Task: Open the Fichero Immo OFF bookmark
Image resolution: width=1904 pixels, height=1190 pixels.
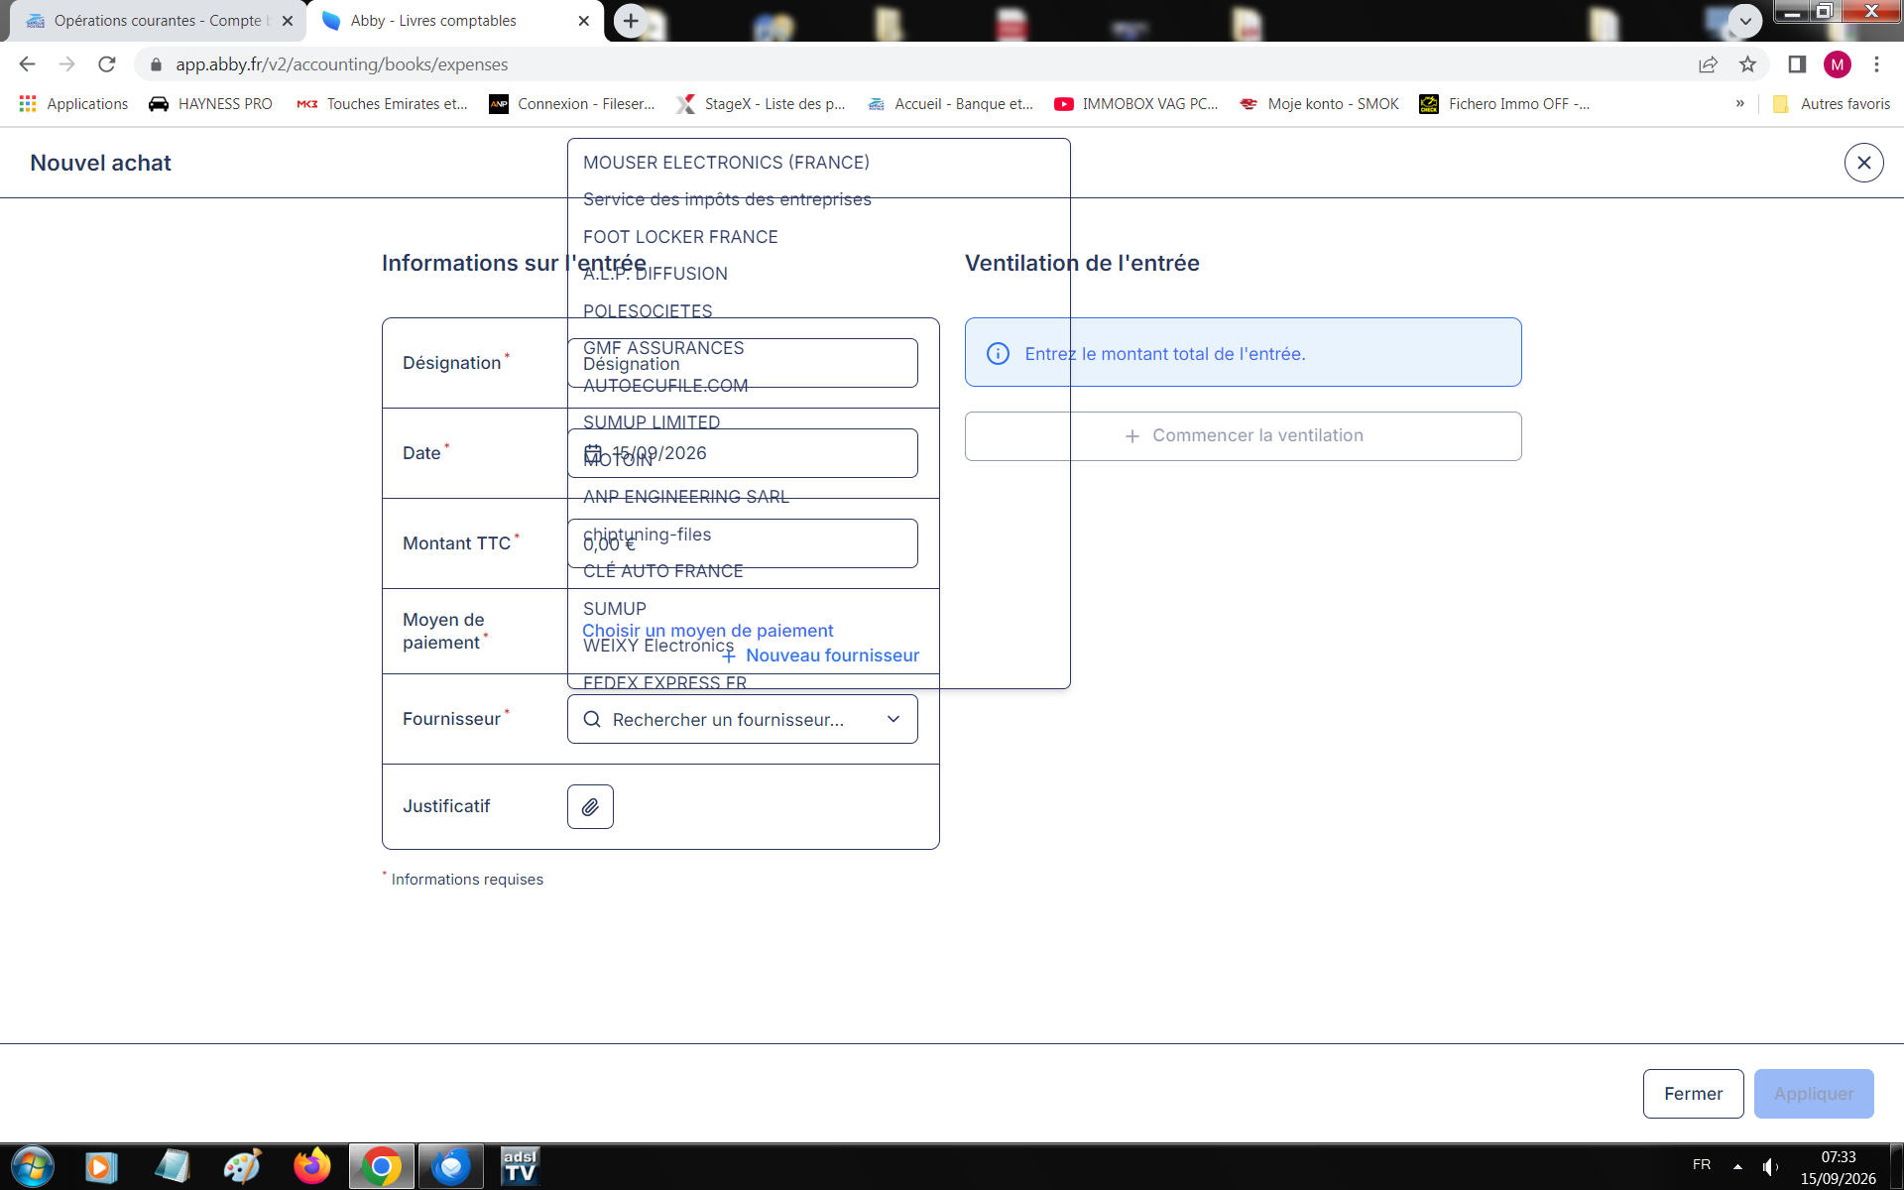Action: tap(1504, 104)
